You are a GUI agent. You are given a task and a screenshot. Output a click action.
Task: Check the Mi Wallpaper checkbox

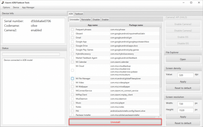pos(72,87)
